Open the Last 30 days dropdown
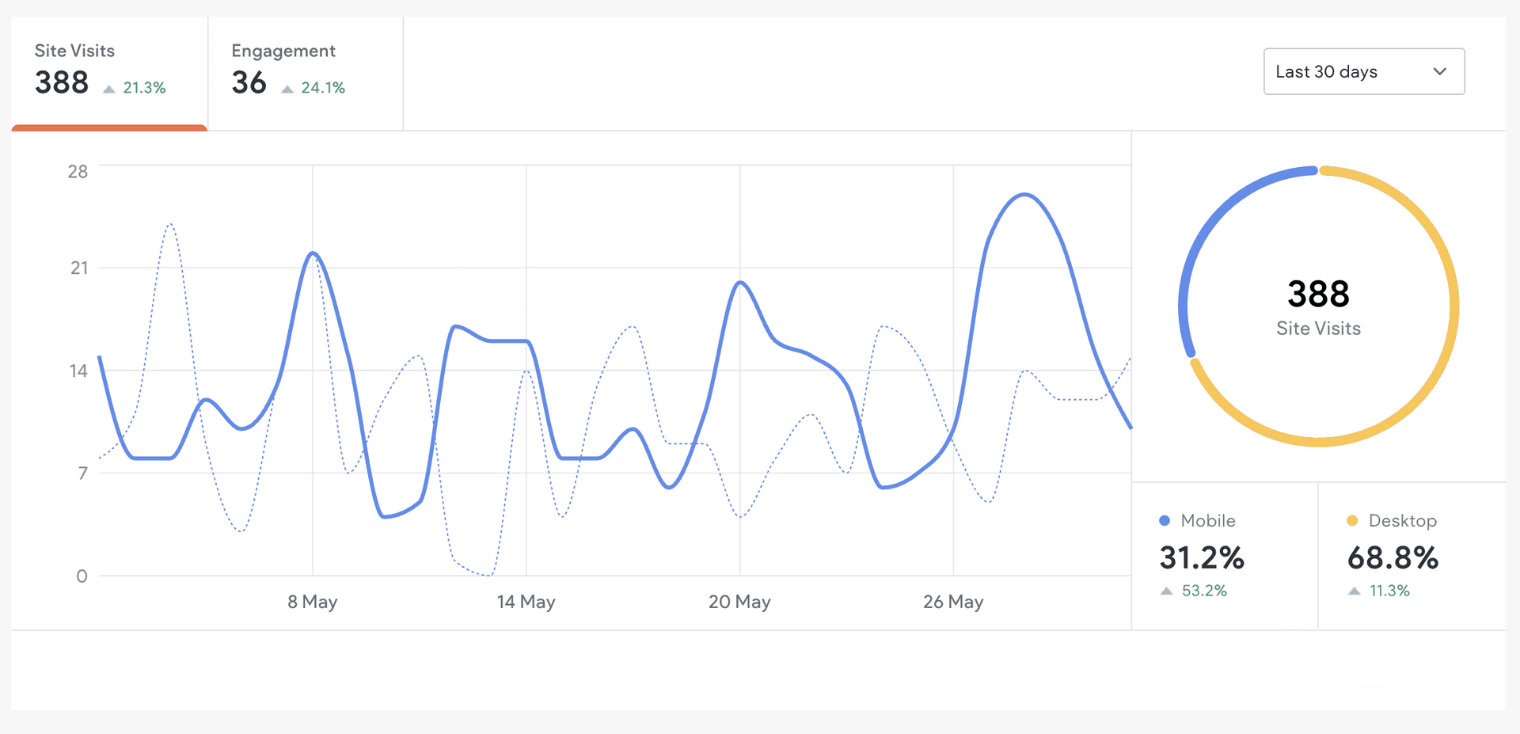 click(x=1363, y=71)
